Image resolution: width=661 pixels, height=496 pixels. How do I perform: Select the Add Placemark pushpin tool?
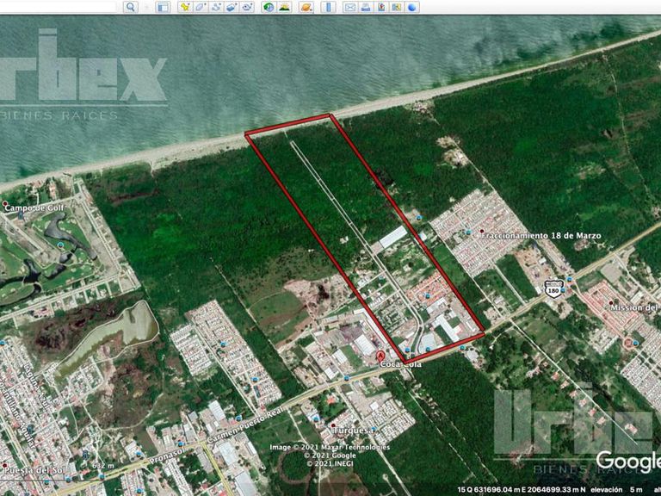coord(185,7)
